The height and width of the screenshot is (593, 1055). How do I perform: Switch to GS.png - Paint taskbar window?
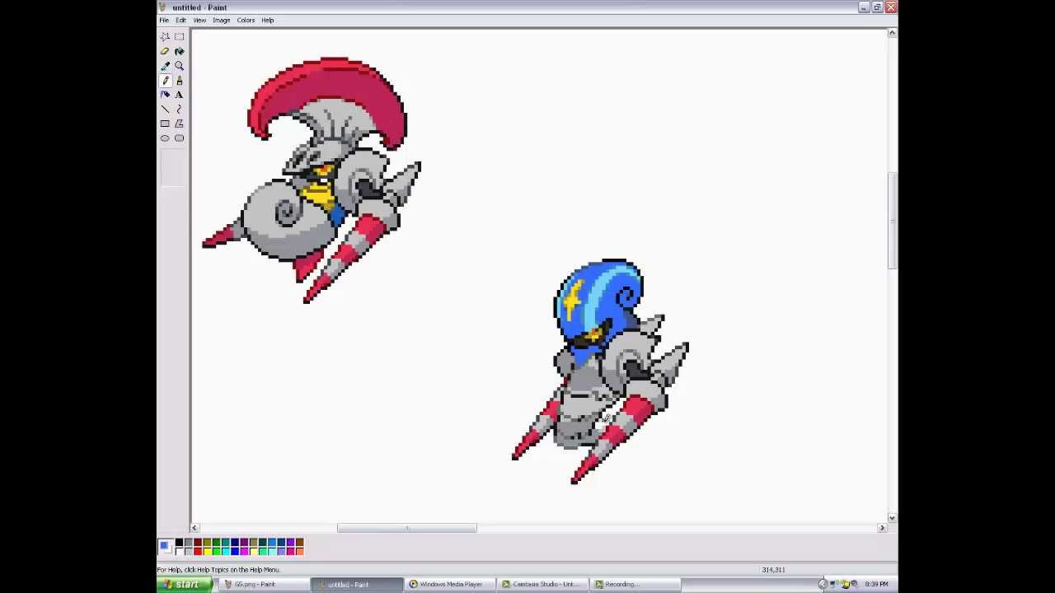click(265, 585)
